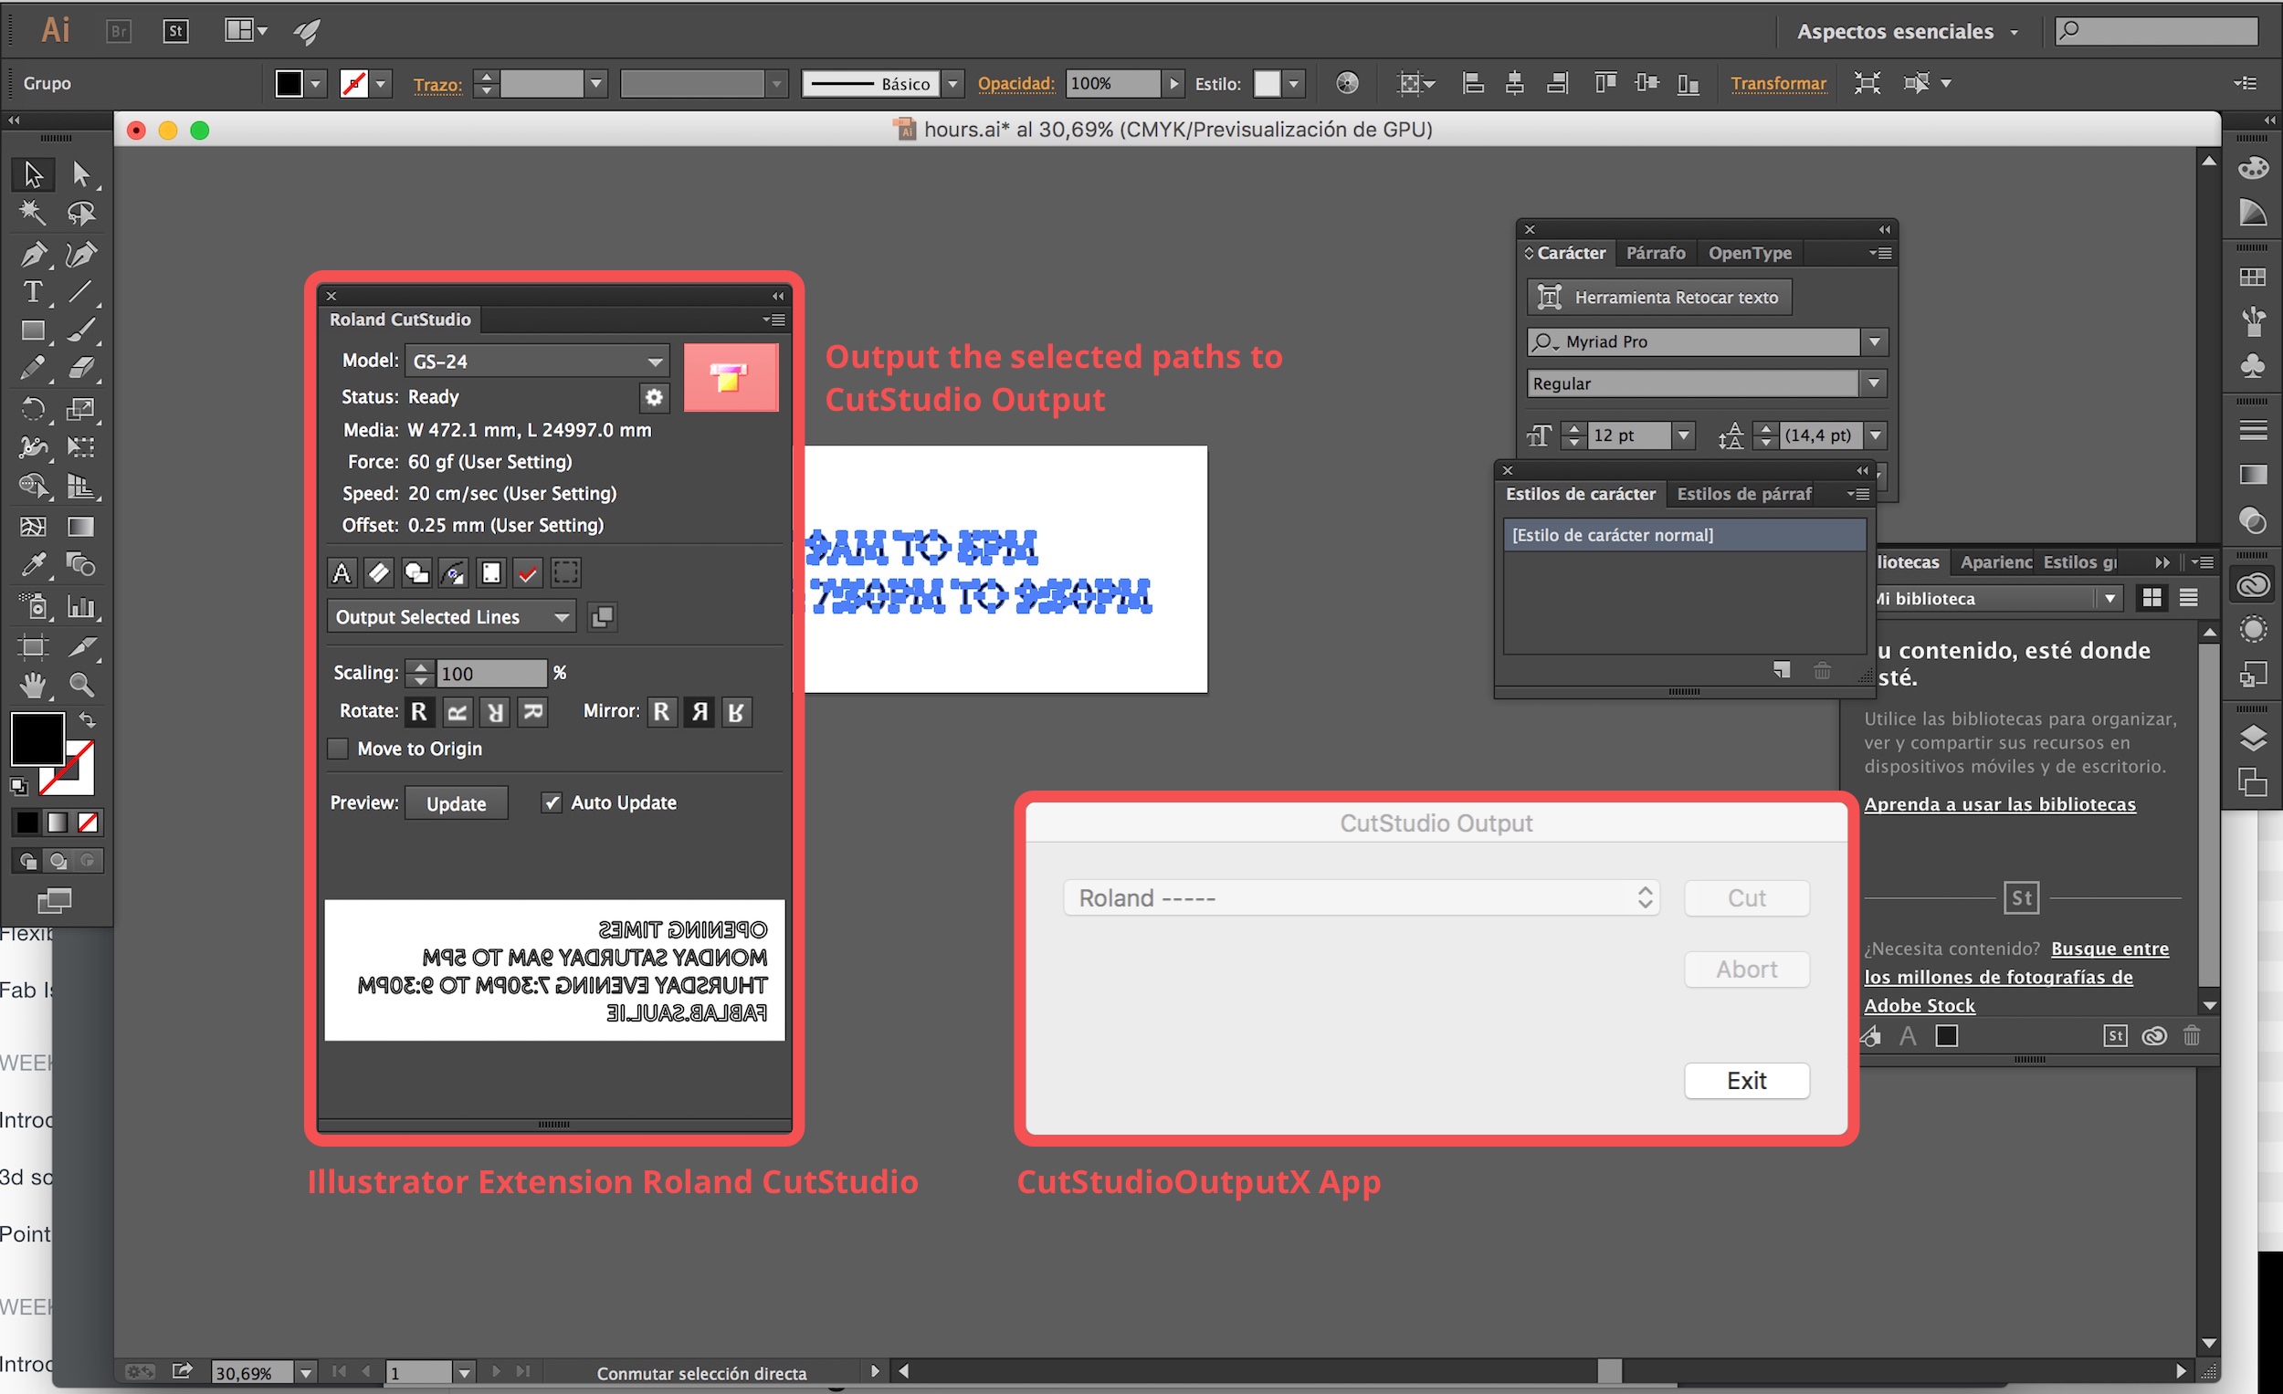This screenshot has width=2283, height=1394.
Task: Toggle Auto Update checkbox
Action: click(x=552, y=803)
